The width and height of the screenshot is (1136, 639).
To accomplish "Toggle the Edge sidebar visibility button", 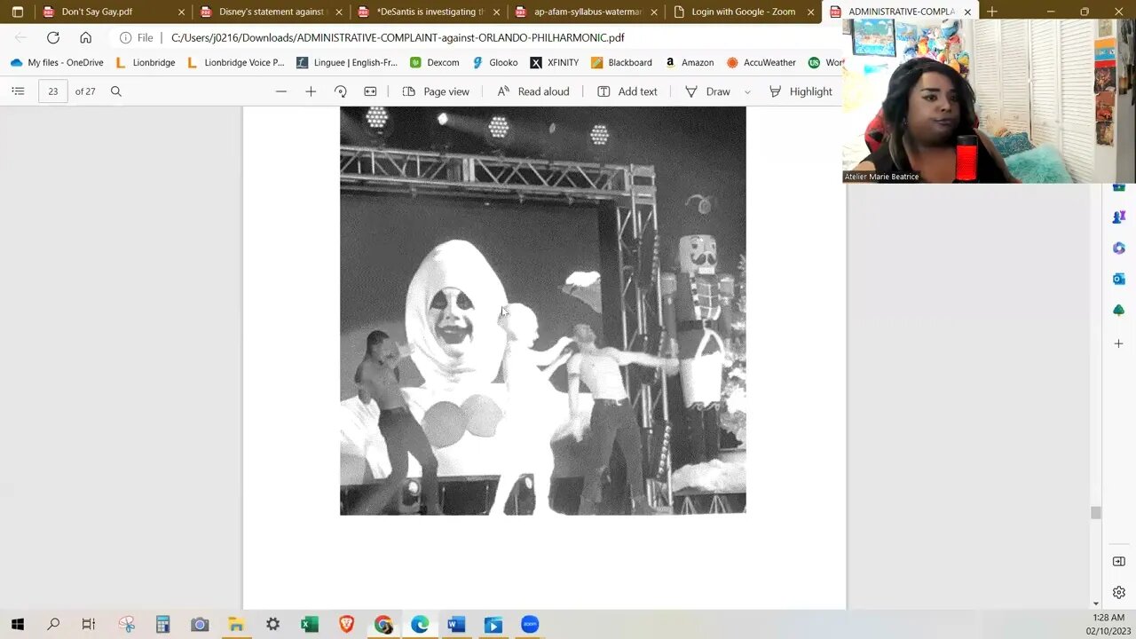I will coord(1118,561).
